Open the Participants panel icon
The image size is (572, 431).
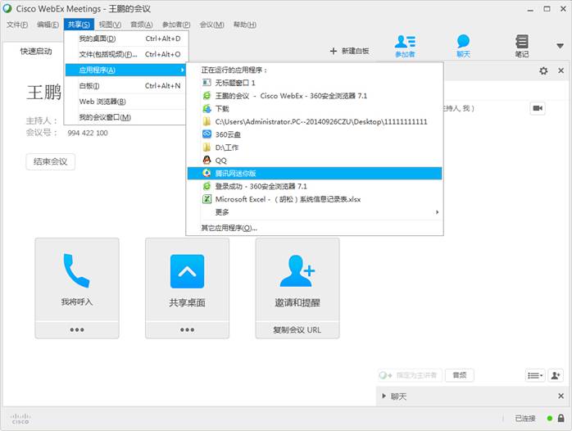point(405,46)
